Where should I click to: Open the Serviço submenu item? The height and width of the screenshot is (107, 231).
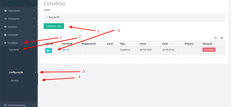tap(15, 81)
